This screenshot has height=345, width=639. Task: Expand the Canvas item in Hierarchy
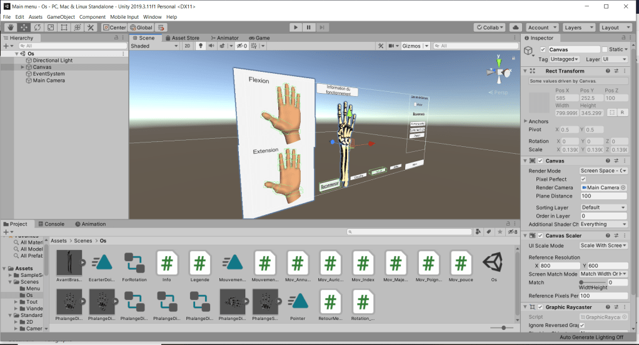tap(23, 67)
